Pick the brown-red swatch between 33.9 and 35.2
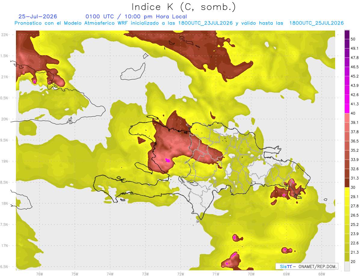 [347, 155]
